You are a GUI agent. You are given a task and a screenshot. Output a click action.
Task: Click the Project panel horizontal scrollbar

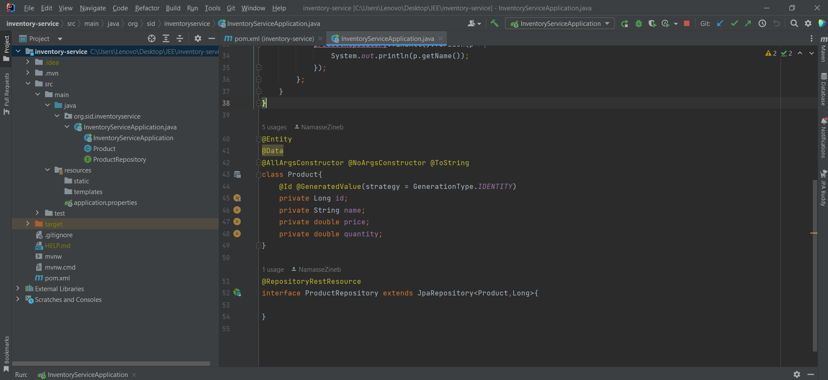(111, 364)
